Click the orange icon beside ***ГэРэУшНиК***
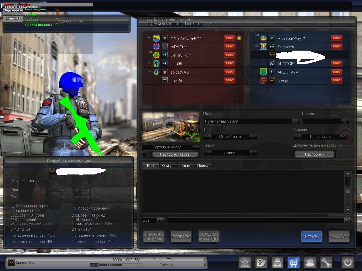 pos(239,38)
